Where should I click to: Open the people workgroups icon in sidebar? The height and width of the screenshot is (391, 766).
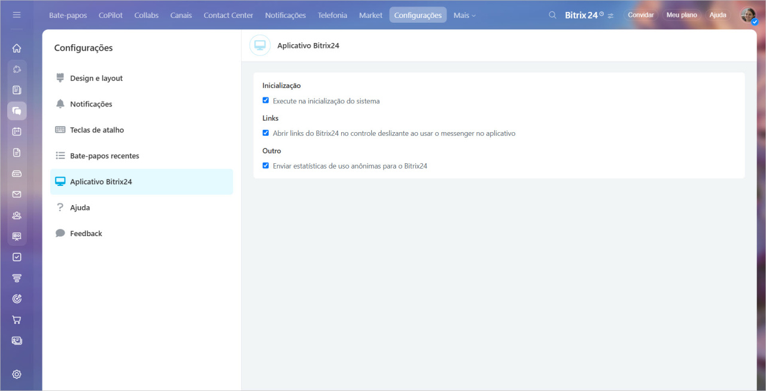17,215
